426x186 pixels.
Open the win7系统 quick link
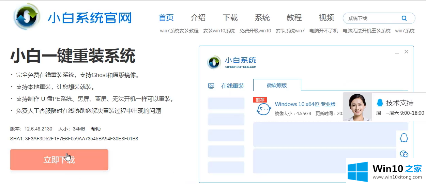coord(405,31)
